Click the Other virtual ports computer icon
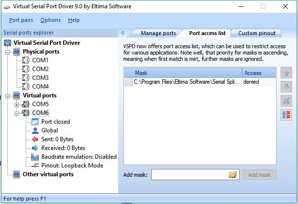The image size is (298, 204). [x=17, y=174]
